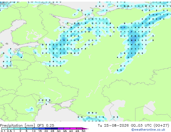The height and width of the screenshot is (132, 171).
Task: Pick the 15–20 mm legend color swatch
Action: 42,128
